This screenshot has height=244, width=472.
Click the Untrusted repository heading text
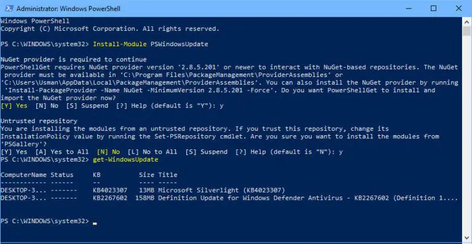tap(39, 121)
